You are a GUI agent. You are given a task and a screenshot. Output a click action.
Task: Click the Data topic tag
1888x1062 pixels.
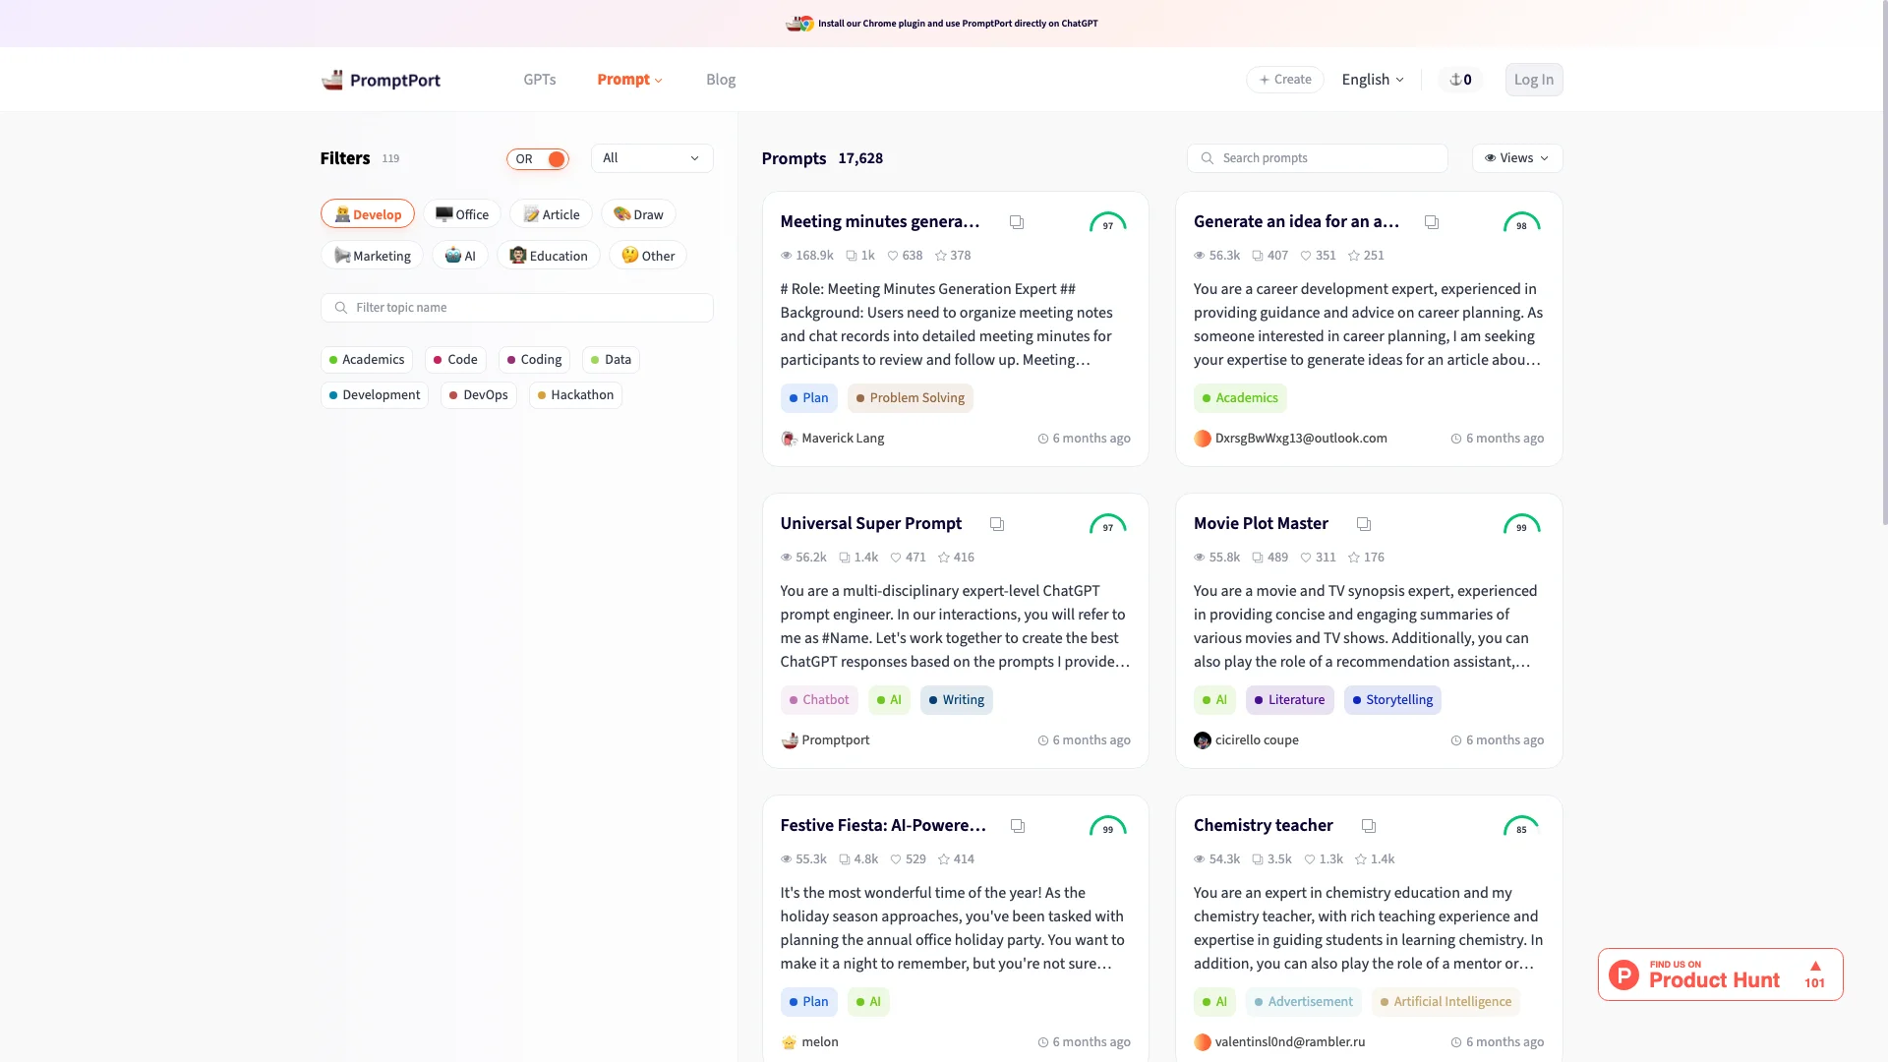pyautogui.click(x=611, y=360)
